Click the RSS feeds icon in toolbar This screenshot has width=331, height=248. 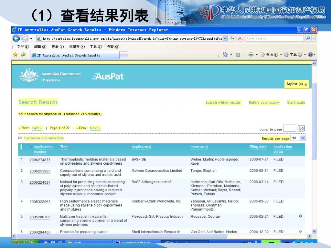(238, 55)
